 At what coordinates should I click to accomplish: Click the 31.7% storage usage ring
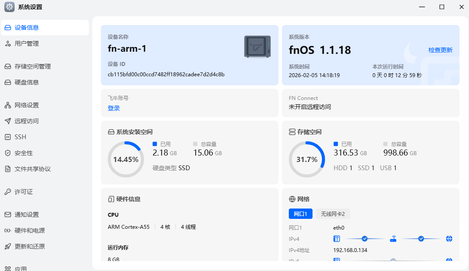tap(307, 159)
